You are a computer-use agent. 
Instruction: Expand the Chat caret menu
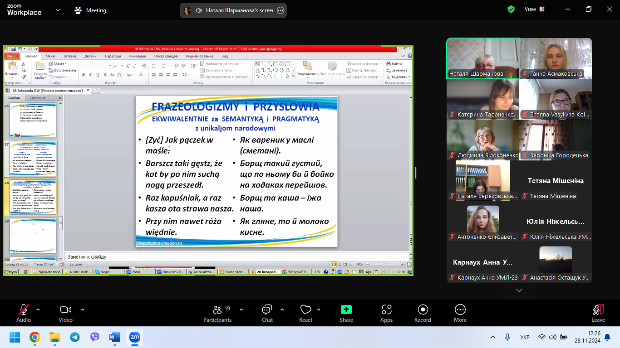(x=282, y=309)
